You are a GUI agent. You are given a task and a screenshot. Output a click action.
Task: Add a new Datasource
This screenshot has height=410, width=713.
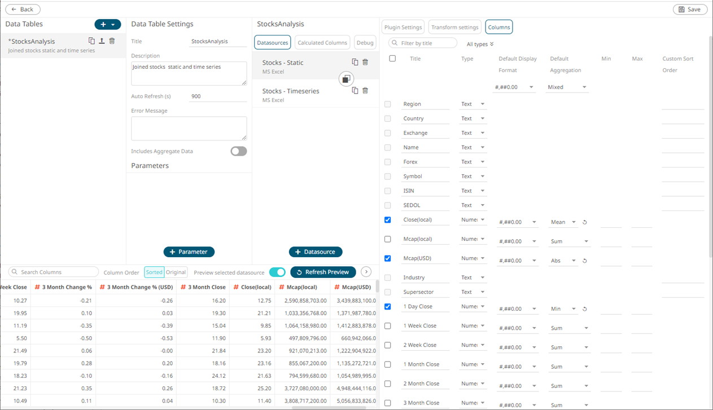tap(316, 252)
